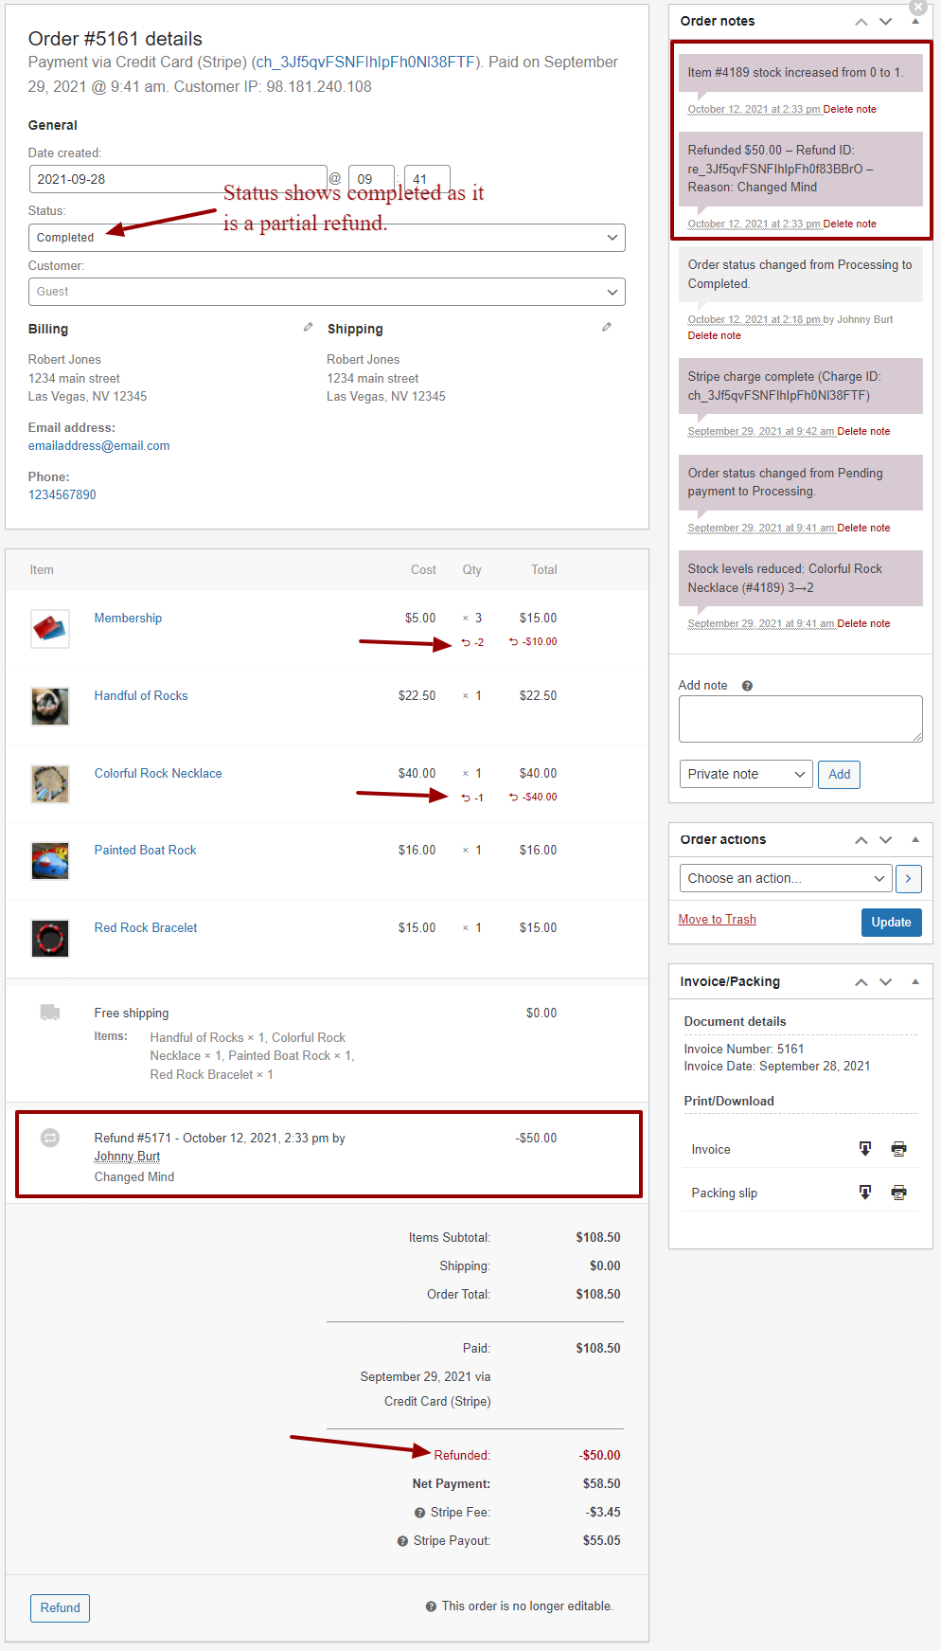
Task: Open the Handful of Rocks link
Action: pyautogui.click(x=141, y=696)
